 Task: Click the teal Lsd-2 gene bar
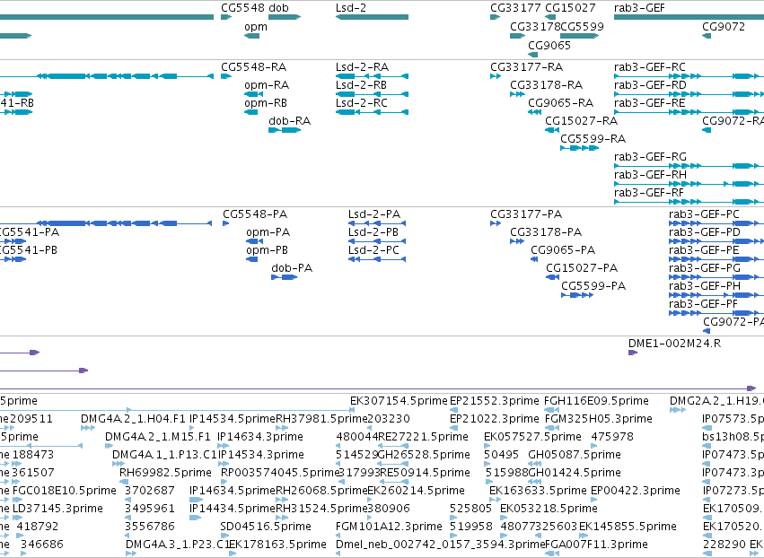tap(373, 17)
